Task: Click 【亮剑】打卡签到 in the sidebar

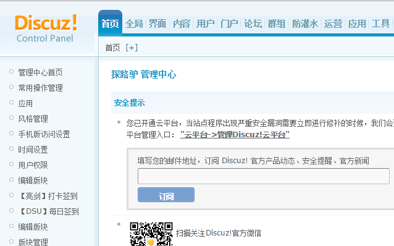Action: point(48,196)
